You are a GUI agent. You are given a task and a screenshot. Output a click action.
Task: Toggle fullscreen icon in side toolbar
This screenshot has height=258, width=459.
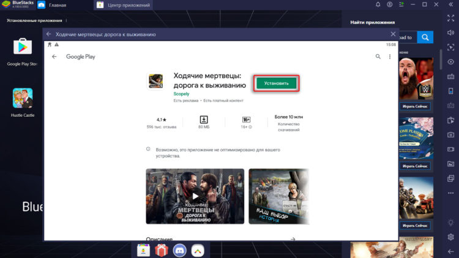point(451,18)
